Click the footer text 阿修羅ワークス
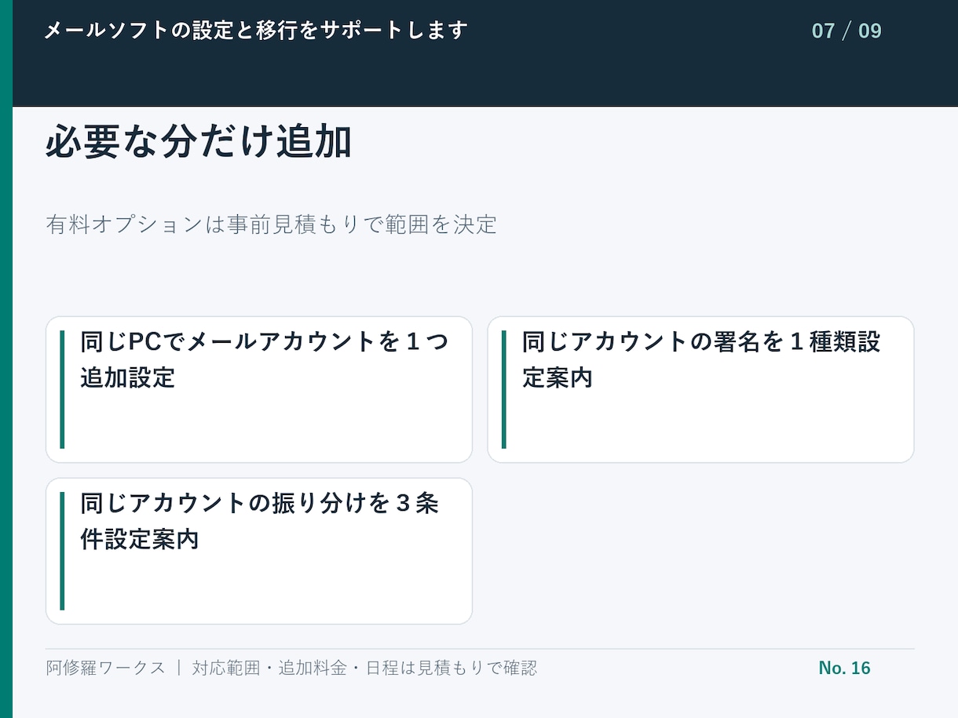 (106, 668)
